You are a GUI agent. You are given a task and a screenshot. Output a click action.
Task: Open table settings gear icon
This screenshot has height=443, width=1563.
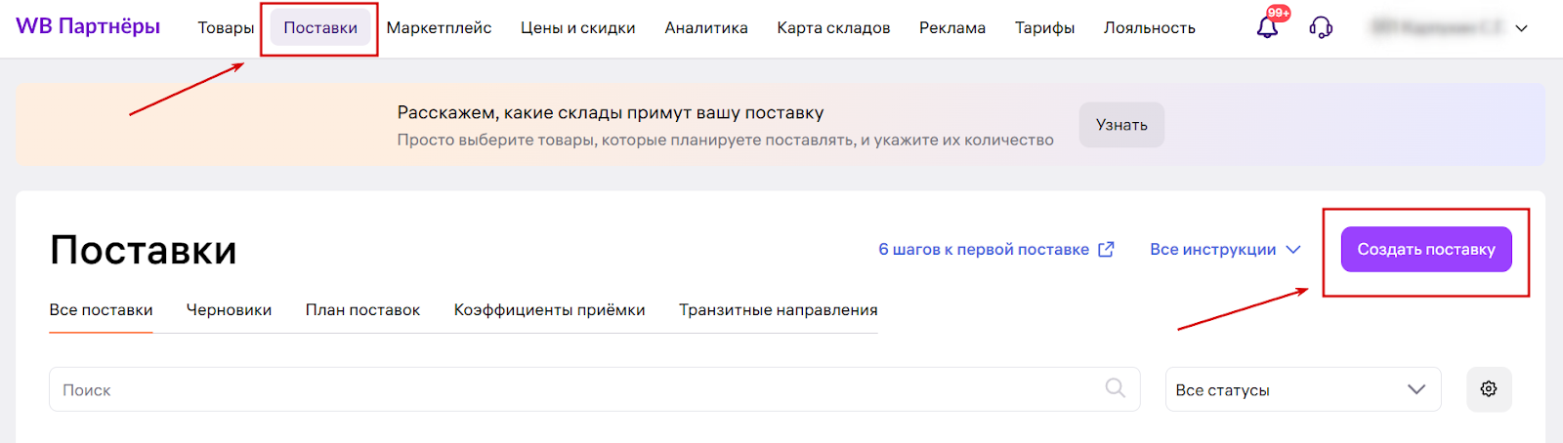[1489, 389]
